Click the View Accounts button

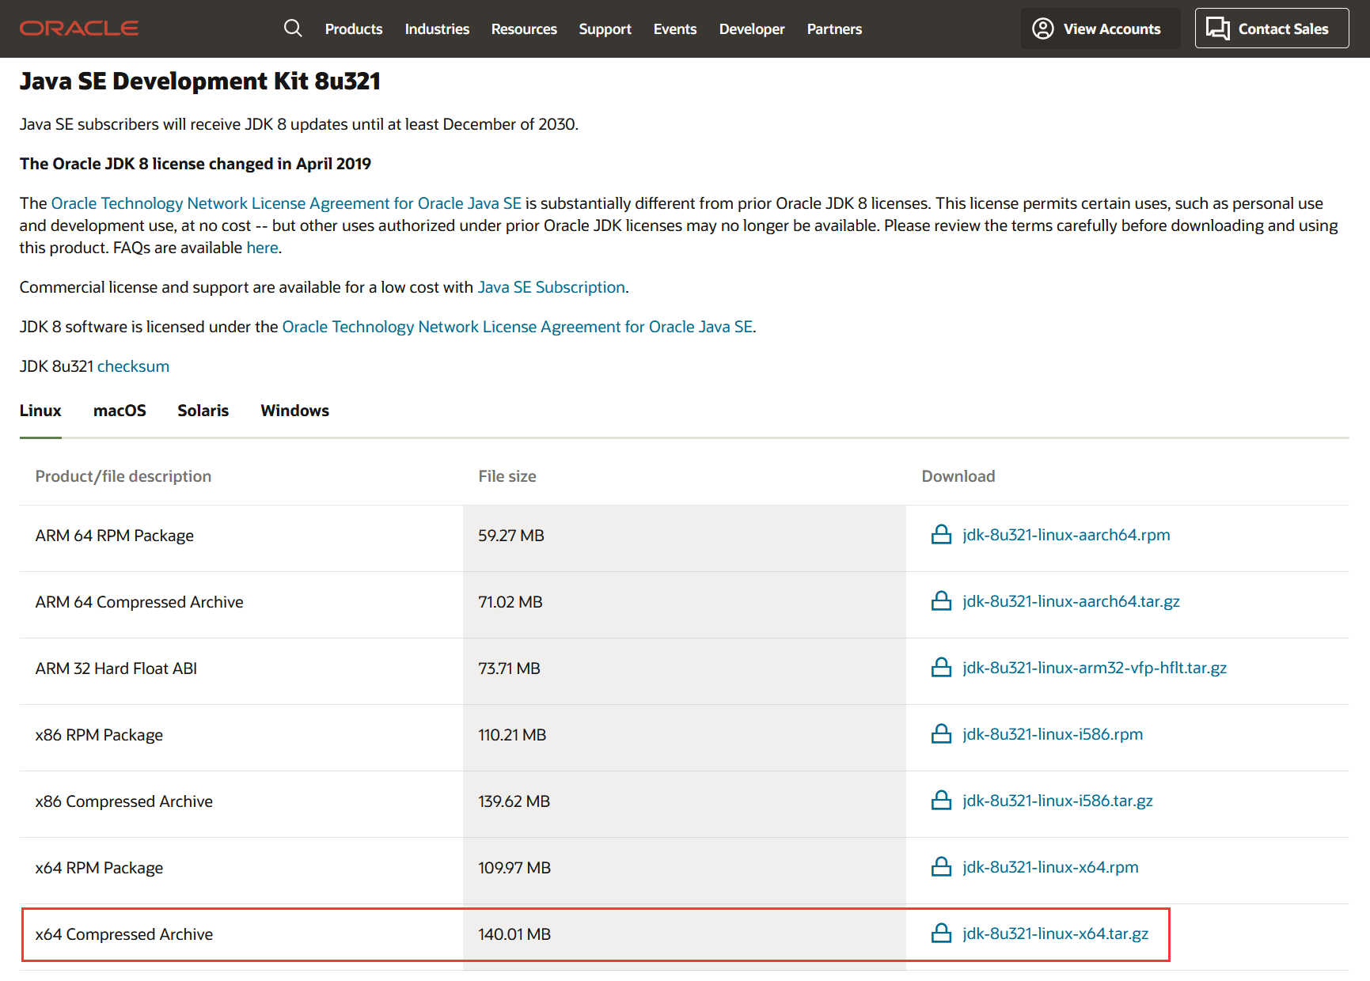click(x=1100, y=28)
